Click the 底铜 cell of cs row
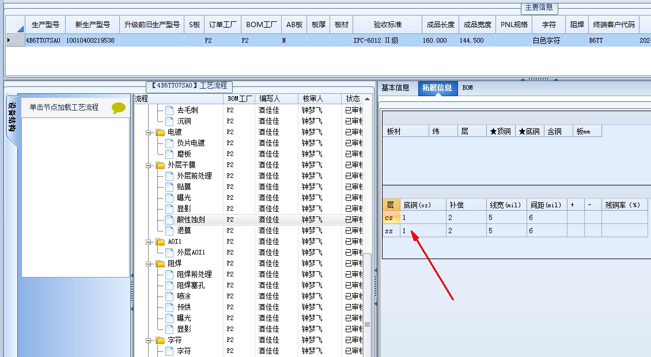The width and height of the screenshot is (651, 357). 423,218
